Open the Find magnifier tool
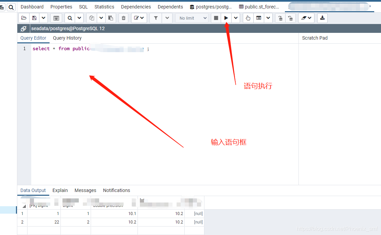This screenshot has width=381, height=235. click(x=70, y=18)
